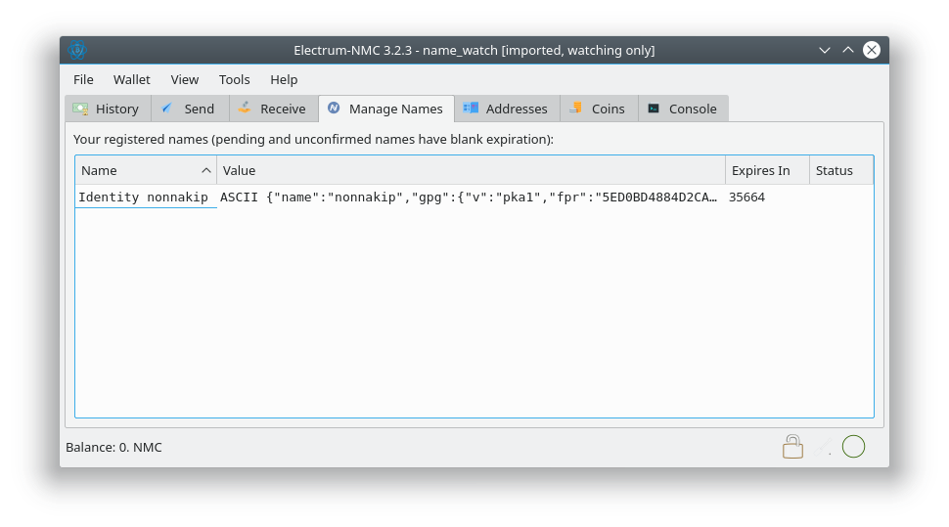Switch to the Addresses tab

pos(507,109)
